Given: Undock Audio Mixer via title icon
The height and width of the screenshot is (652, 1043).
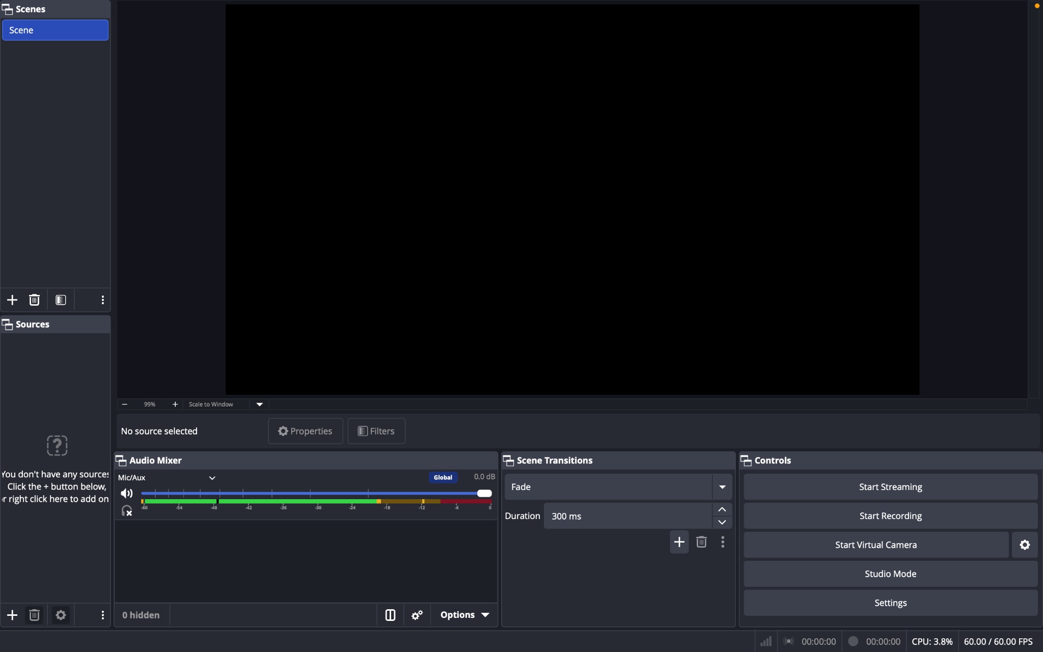Looking at the screenshot, I should 121,460.
